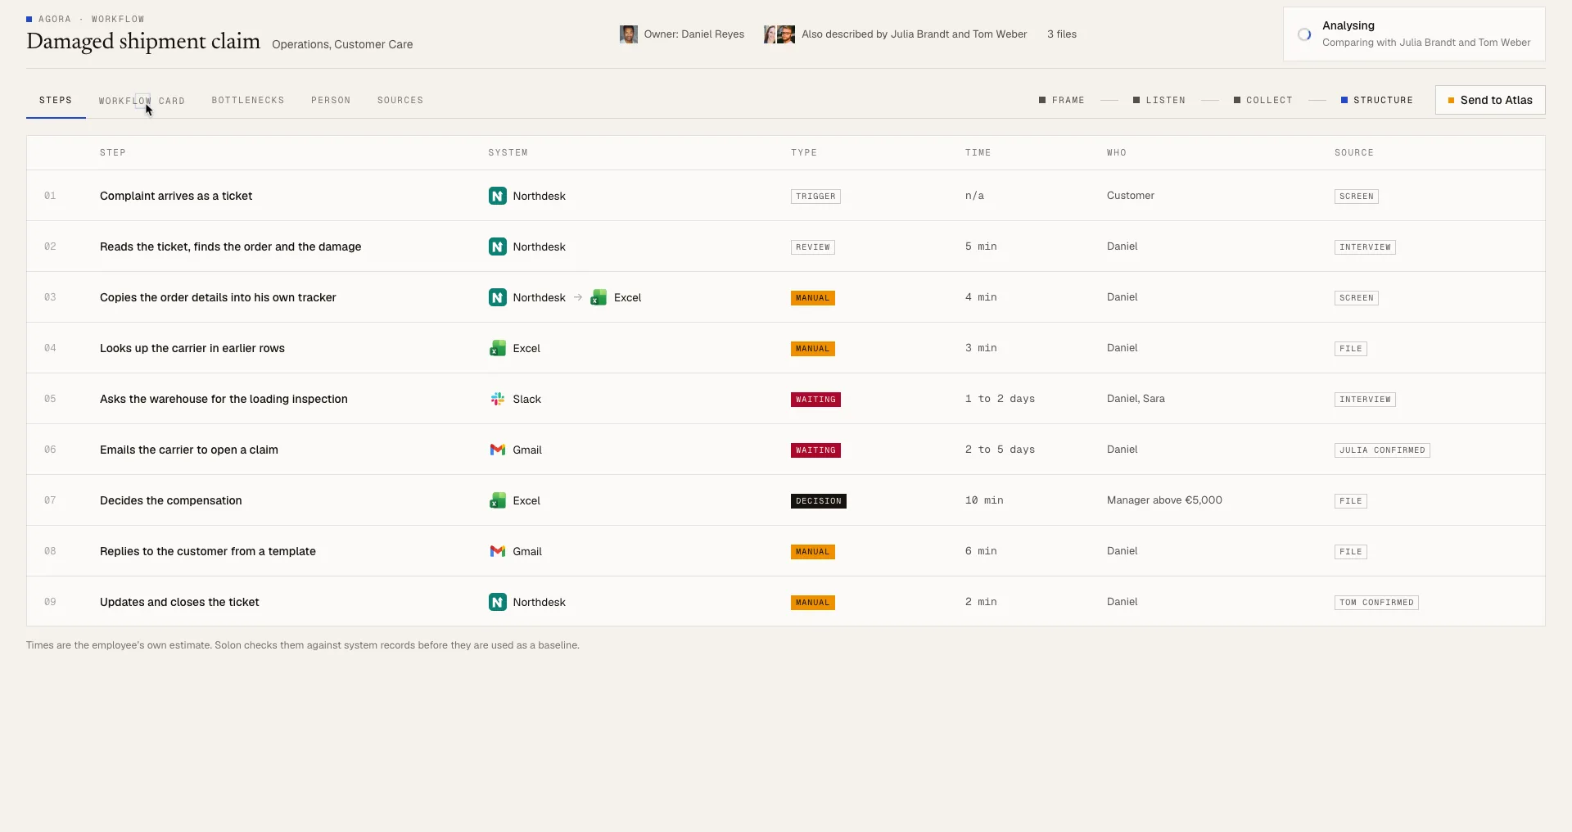The width and height of the screenshot is (1572, 832).
Task: Click Gmail icon in Emails the carrier row
Action: click(497, 450)
